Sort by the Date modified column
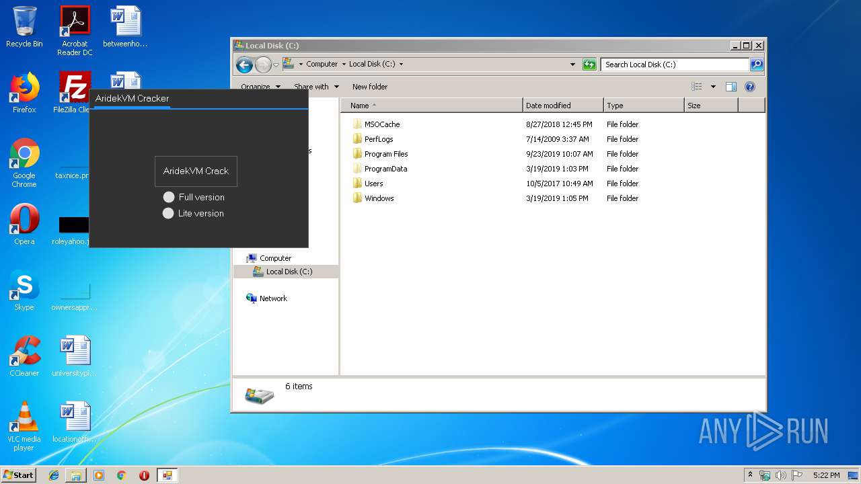861x484 pixels. click(563, 106)
